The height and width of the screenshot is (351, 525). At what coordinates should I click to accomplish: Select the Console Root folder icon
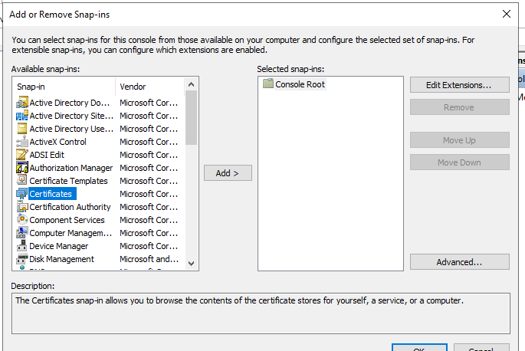pos(268,84)
